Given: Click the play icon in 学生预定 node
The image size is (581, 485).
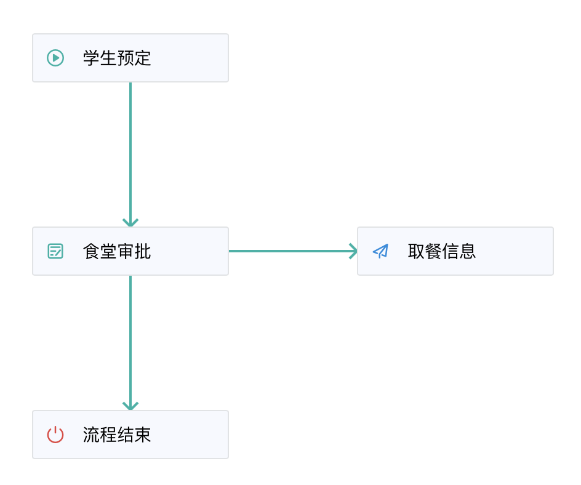Looking at the screenshot, I should pos(55,58).
